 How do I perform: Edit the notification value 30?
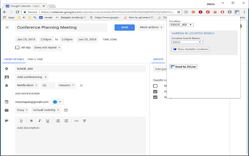48,85
